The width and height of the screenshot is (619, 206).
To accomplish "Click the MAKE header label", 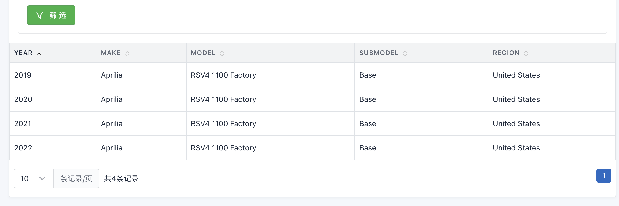I will coord(111,53).
